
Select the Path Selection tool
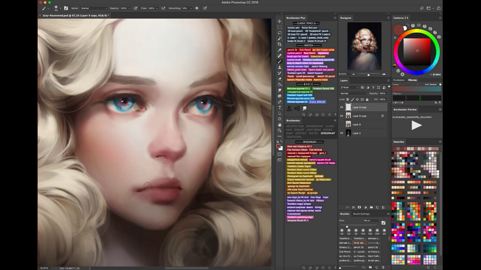pos(280,113)
